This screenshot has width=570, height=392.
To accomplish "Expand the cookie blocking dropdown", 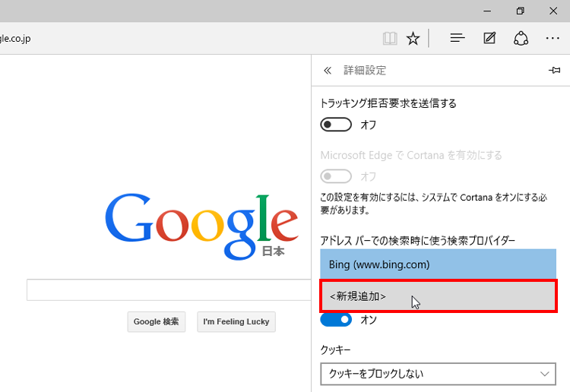I will coord(438,374).
